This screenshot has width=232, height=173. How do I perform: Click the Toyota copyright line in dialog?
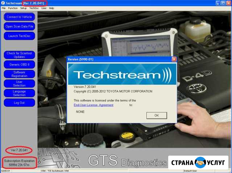tap(113, 91)
